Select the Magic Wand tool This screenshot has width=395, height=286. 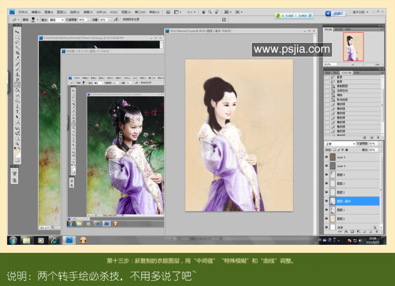coord(17,47)
